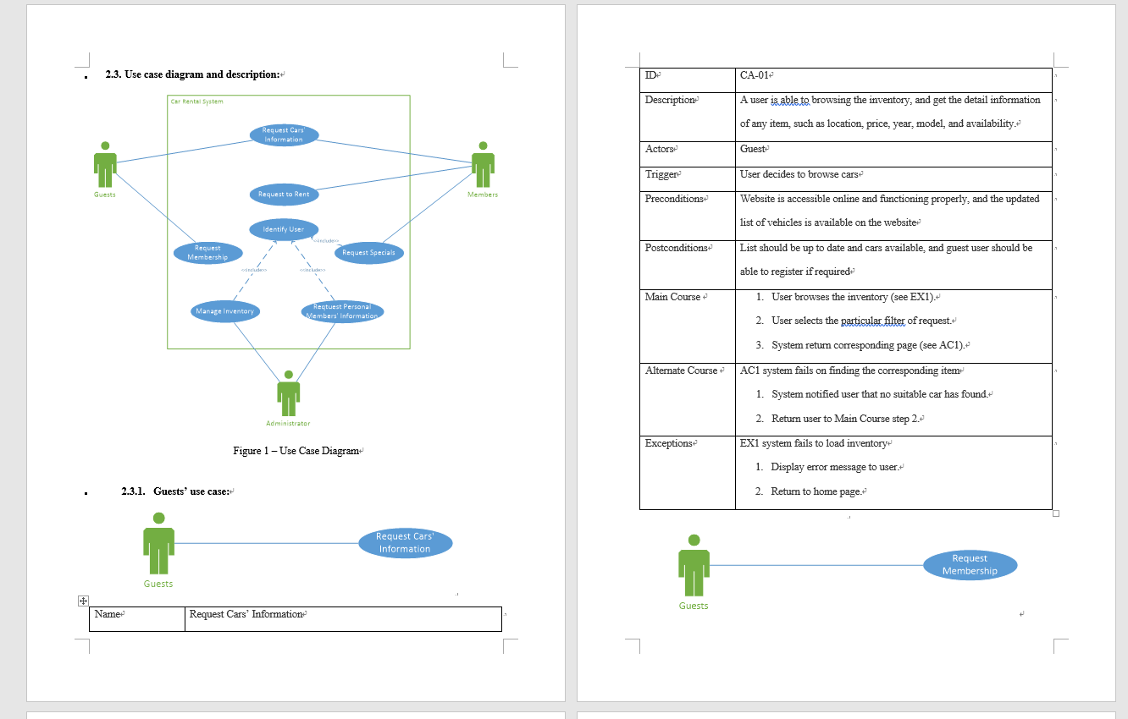The height and width of the screenshot is (719, 1128).
Task: Click the table move handle above Name row
Action: pos(83,601)
